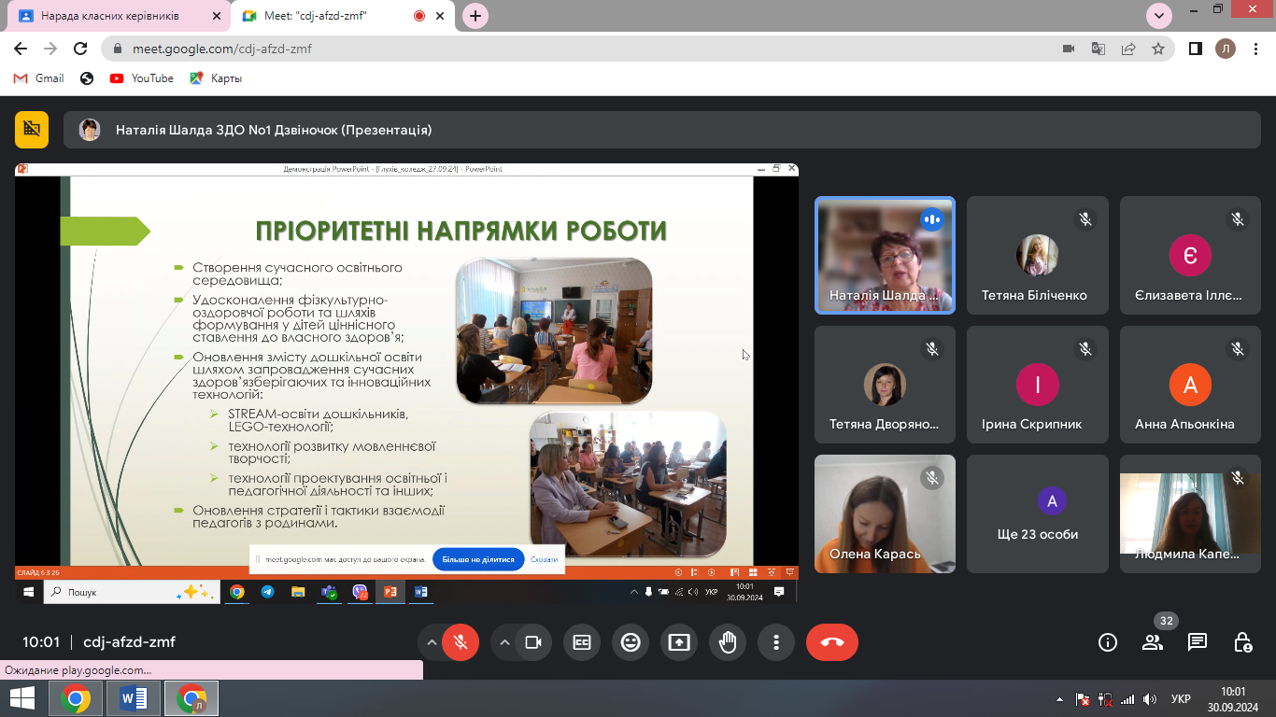Open the YouTube bookmark
The height and width of the screenshot is (717, 1276).
(142, 78)
